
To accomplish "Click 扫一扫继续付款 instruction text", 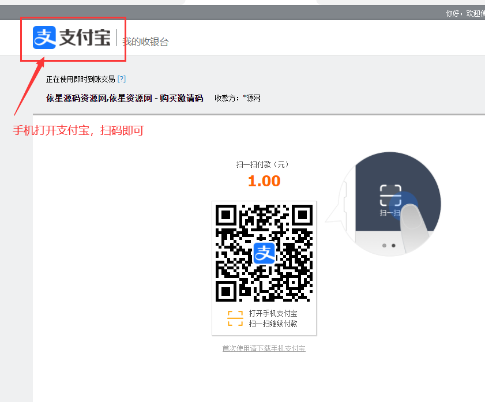I will coord(273,324).
